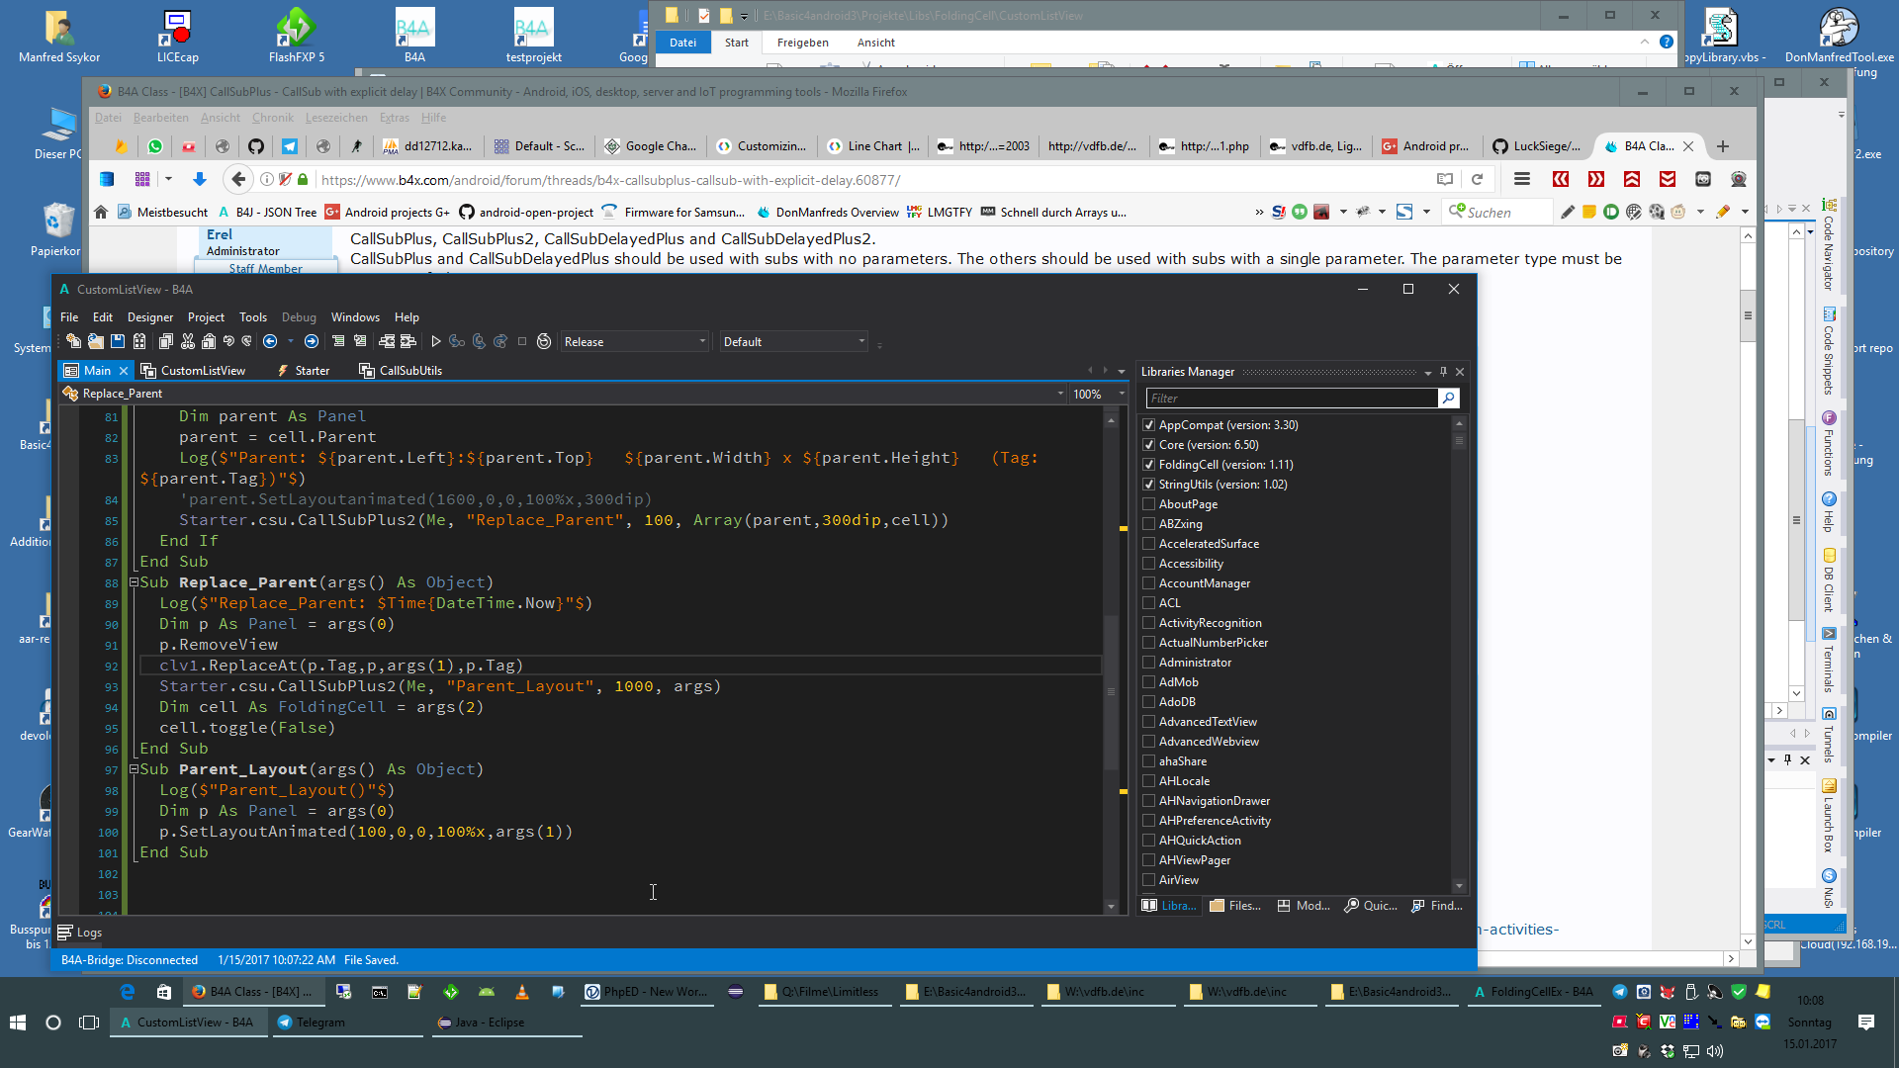Collapse the Replace_Parent sub

[134, 582]
